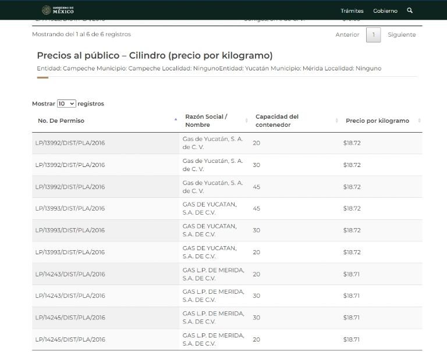Click the Gobierno de México logo

[58, 10]
